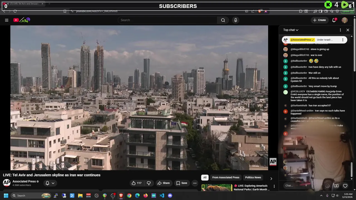
Task: Open Windows Start menu
Action: coord(6,196)
